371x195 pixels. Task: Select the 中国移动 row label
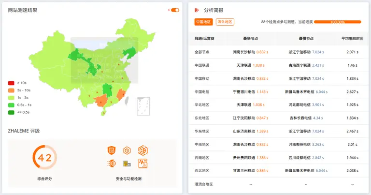(x=202, y=78)
